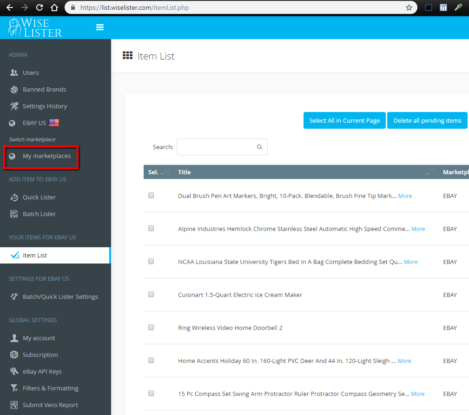The height and width of the screenshot is (415, 469).
Task: Expand 15 Pc Compass Set title via More
Action: click(x=417, y=394)
